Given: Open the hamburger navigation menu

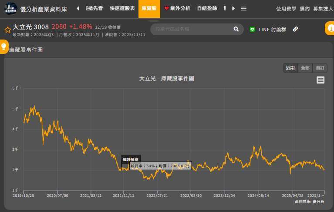Looking at the screenshot, I should pyautogui.click(x=244, y=9).
